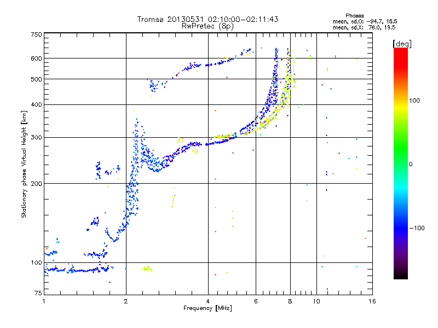The width and height of the screenshot is (438, 328).
Task: Click the y-axis tick label '600'
Action: click(x=37, y=58)
